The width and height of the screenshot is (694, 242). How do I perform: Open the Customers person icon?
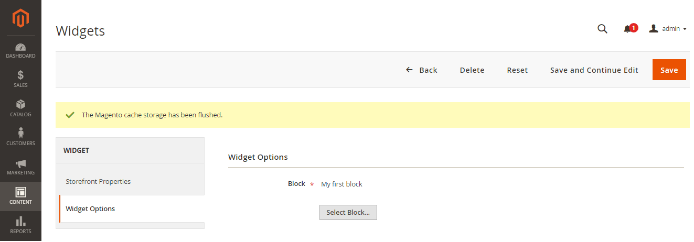(x=20, y=133)
